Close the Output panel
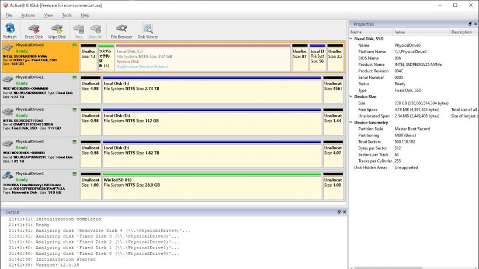The width and height of the screenshot is (479, 269). pos(344,212)
